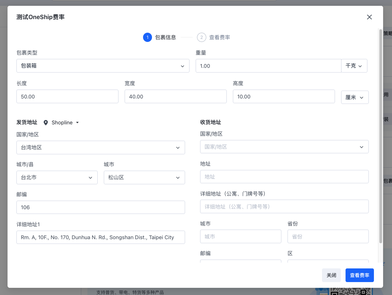The image size is (392, 295).
Task: Click recipient detailed address (apartment) field
Action: (284, 206)
